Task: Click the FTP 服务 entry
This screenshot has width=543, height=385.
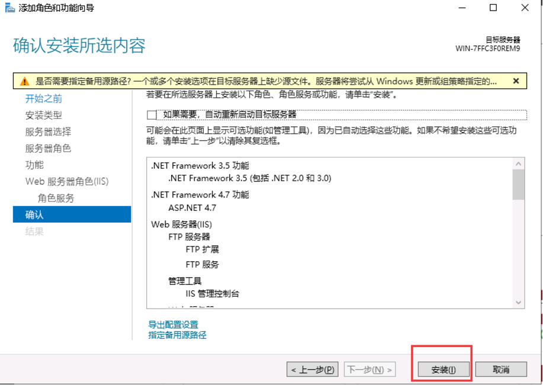Action: click(203, 265)
